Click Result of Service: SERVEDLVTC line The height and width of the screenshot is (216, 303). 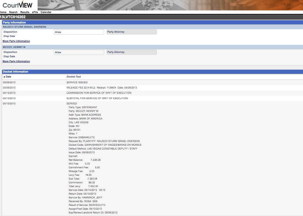pyautogui.click(x=87, y=205)
